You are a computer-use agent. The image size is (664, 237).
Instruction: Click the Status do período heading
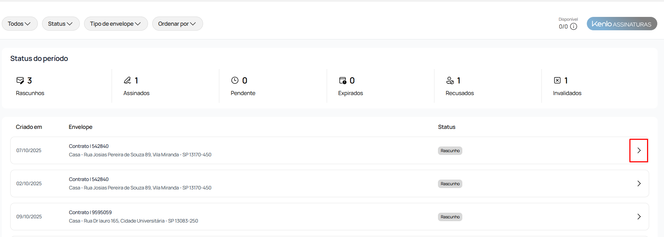(x=39, y=58)
